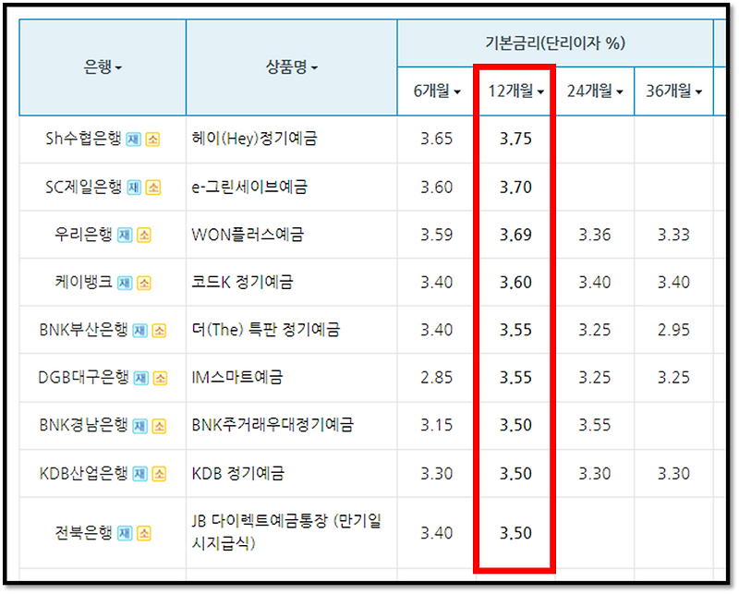Select the 더(The) 특판 정기예금 product
Screen dimensions: 739x594
265,330
